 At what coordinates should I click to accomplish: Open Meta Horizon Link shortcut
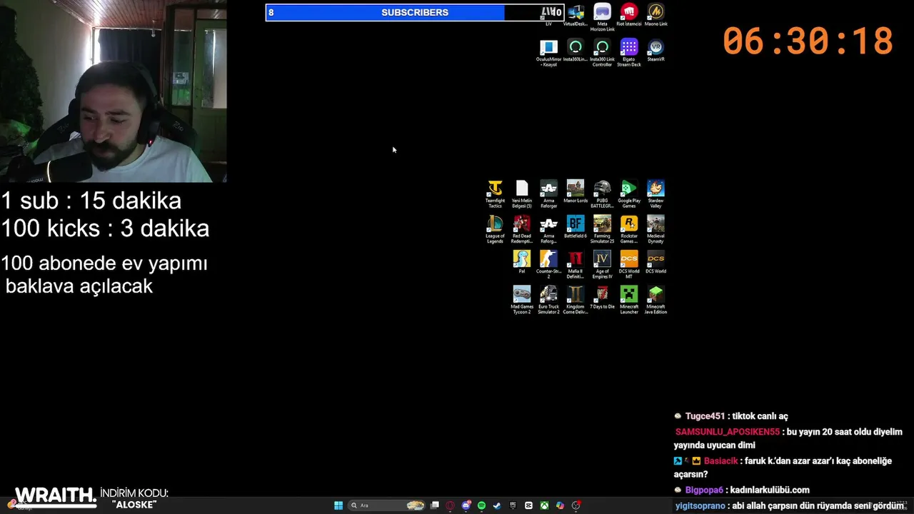602,18
